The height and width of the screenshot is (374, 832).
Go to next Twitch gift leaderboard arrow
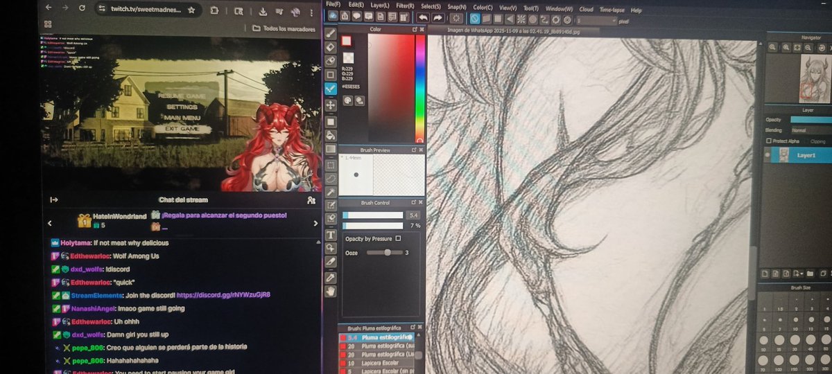click(315, 224)
